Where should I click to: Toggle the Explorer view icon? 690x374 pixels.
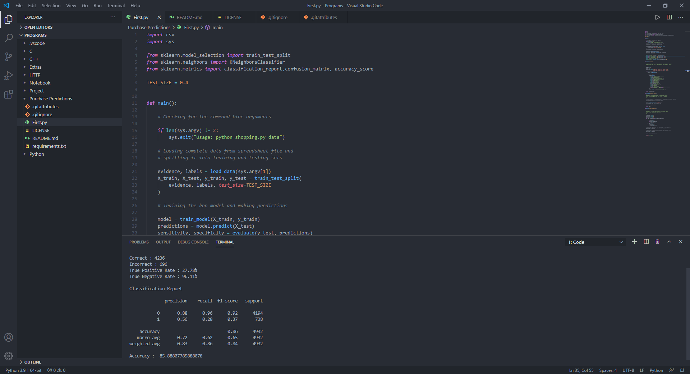[x=9, y=19]
